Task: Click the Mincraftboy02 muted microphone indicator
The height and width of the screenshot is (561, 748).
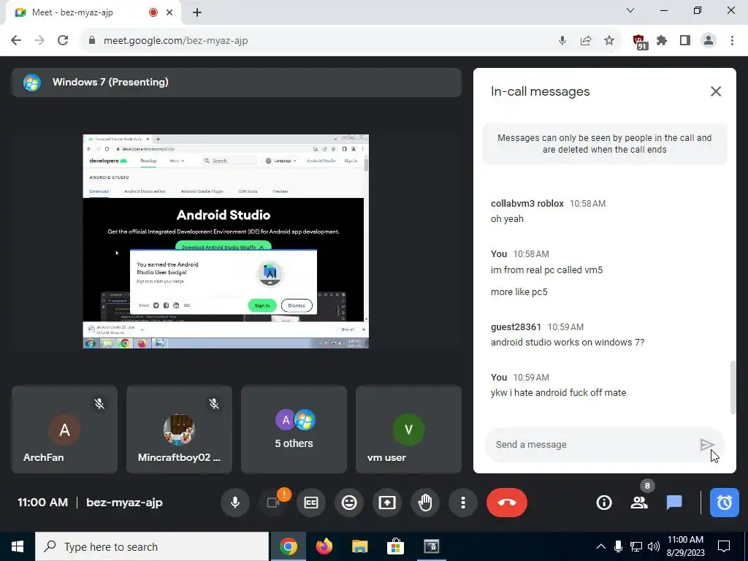Action: click(x=214, y=403)
